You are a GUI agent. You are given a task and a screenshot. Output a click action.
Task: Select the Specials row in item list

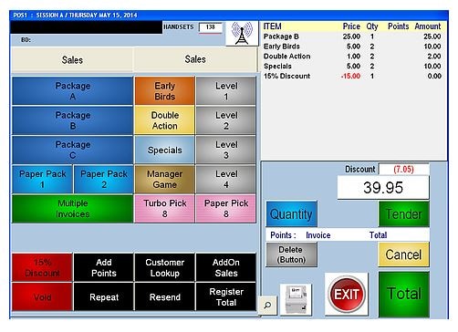(x=352, y=66)
